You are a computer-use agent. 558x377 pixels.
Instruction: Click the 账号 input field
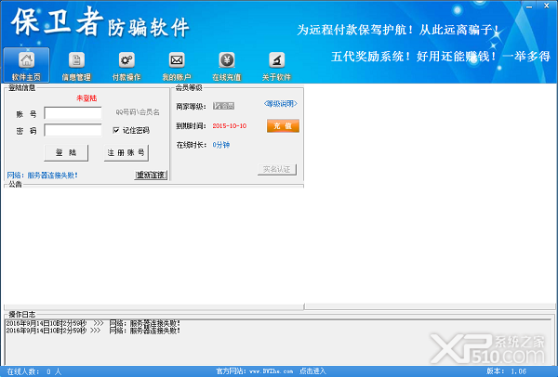pos(73,113)
